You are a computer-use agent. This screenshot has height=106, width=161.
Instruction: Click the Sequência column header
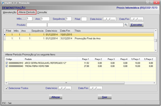click(38, 31)
